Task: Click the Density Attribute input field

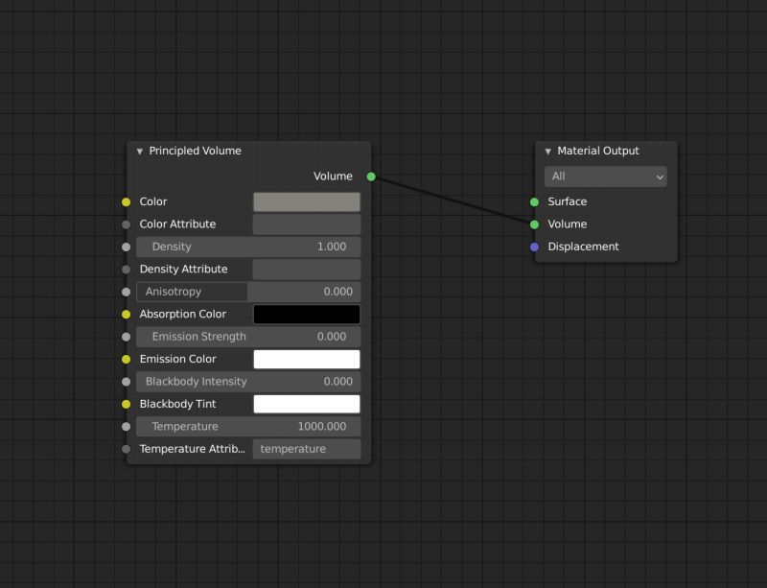Action: pyautogui.click(x=306, y=269)
